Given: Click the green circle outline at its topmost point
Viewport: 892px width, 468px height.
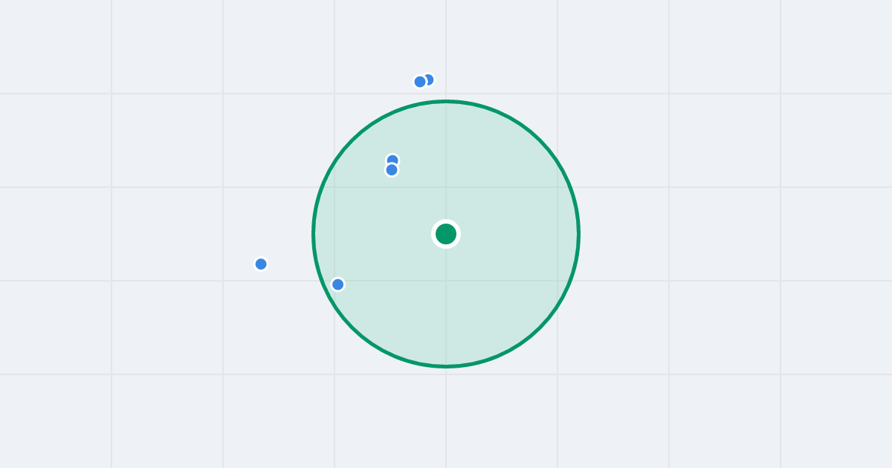Looking at the screenshot, I should pos(446,101).
